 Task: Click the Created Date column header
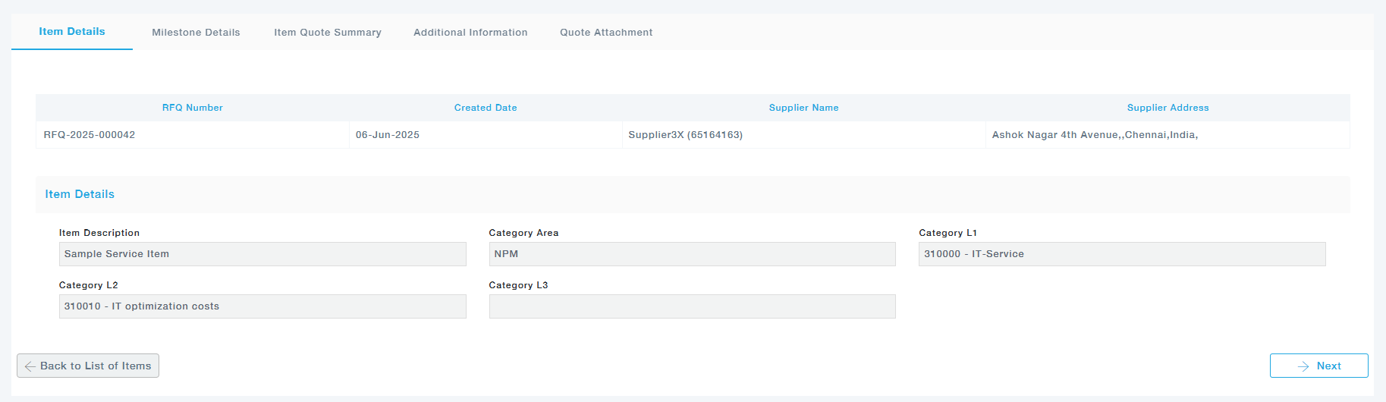click(486, 108)
